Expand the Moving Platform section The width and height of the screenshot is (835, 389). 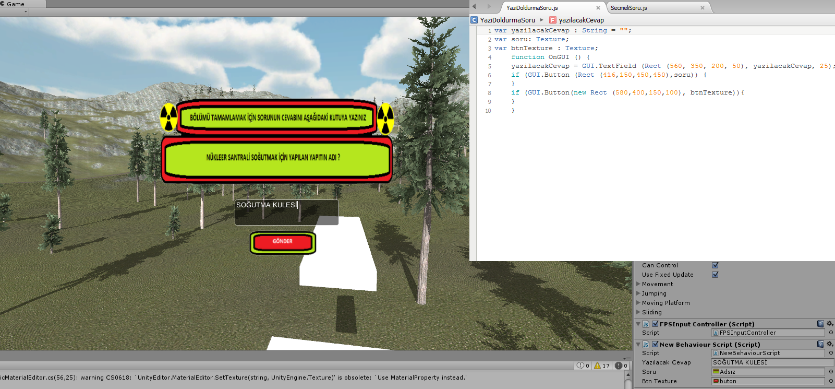[638, 303]
